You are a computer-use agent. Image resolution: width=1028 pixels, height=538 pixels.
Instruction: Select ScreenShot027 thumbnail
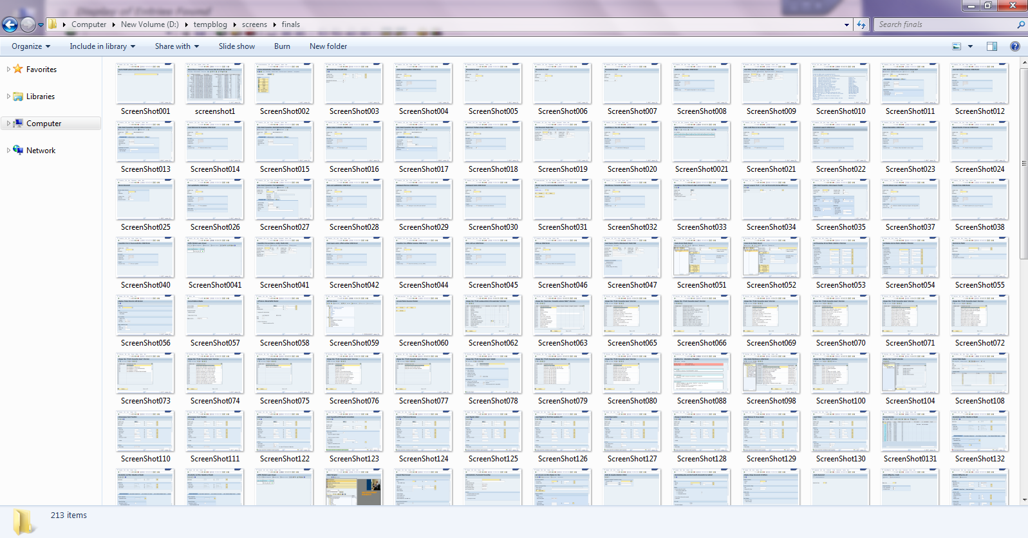tap(285, 199)
